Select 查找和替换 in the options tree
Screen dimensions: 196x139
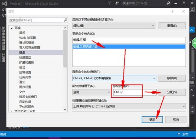coord(27,43)
